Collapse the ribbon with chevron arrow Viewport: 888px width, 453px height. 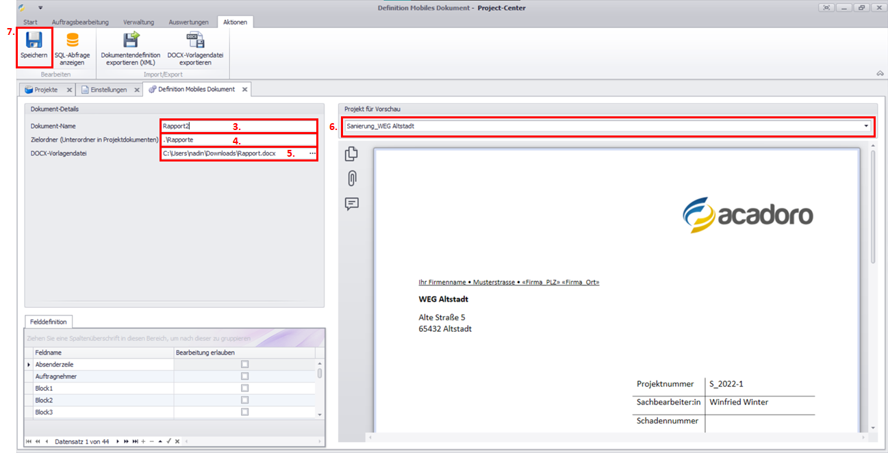[879, 73]
